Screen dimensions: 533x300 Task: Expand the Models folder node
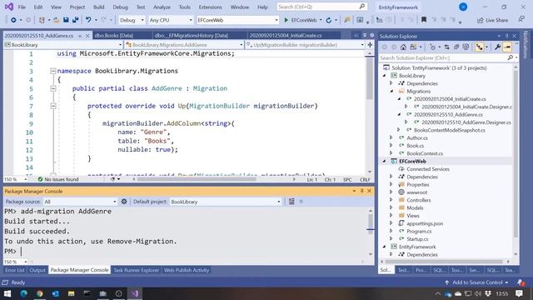coord(391,207)
